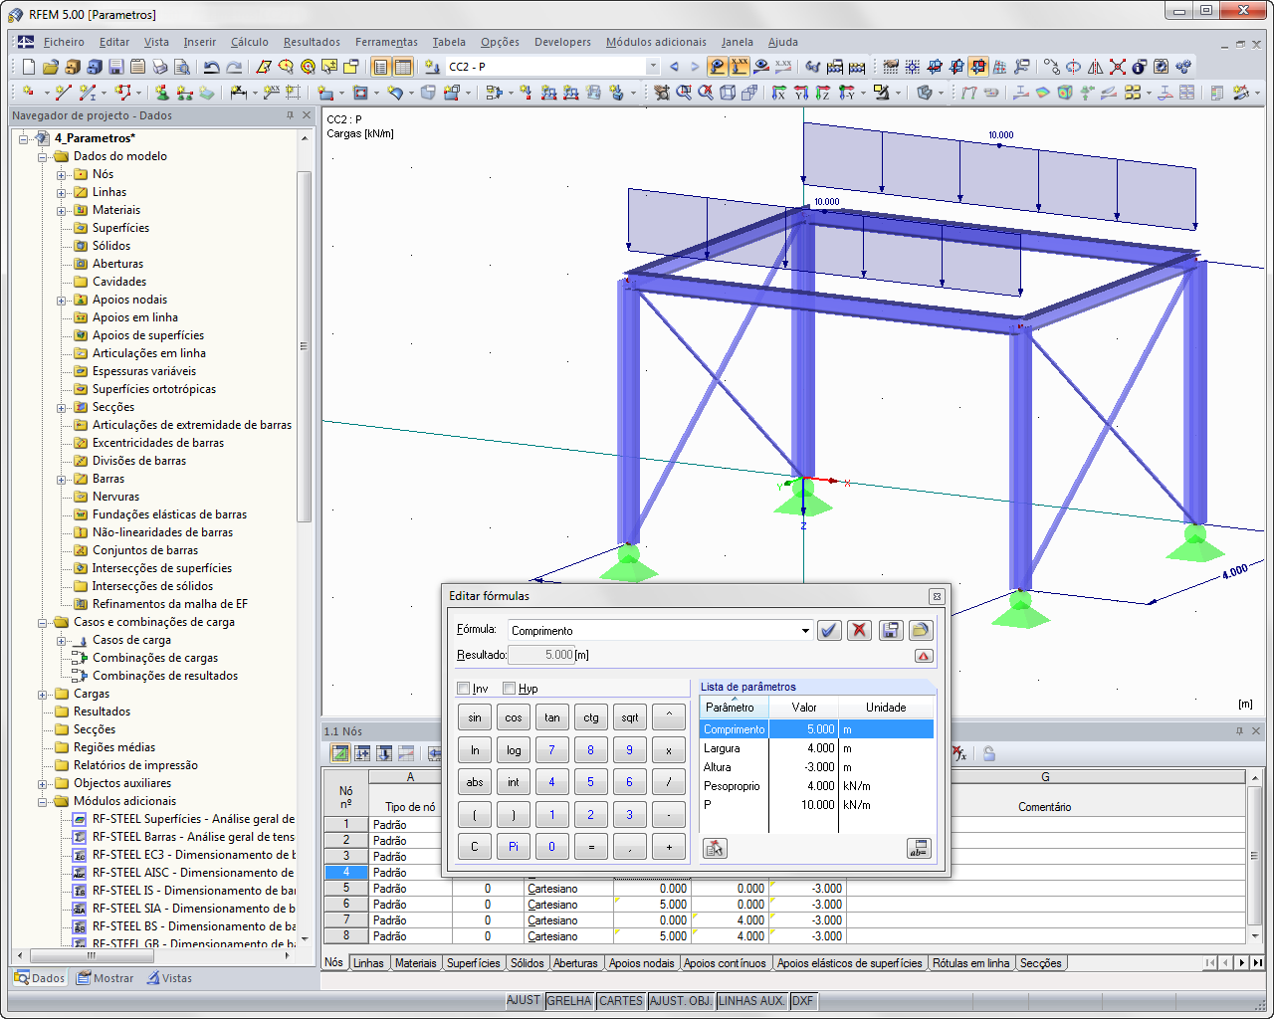This screenshot has width=1274, height=1019.
Task: Click the Undo arrow icon
Action: pyautogui.click(x=211, y=67)
